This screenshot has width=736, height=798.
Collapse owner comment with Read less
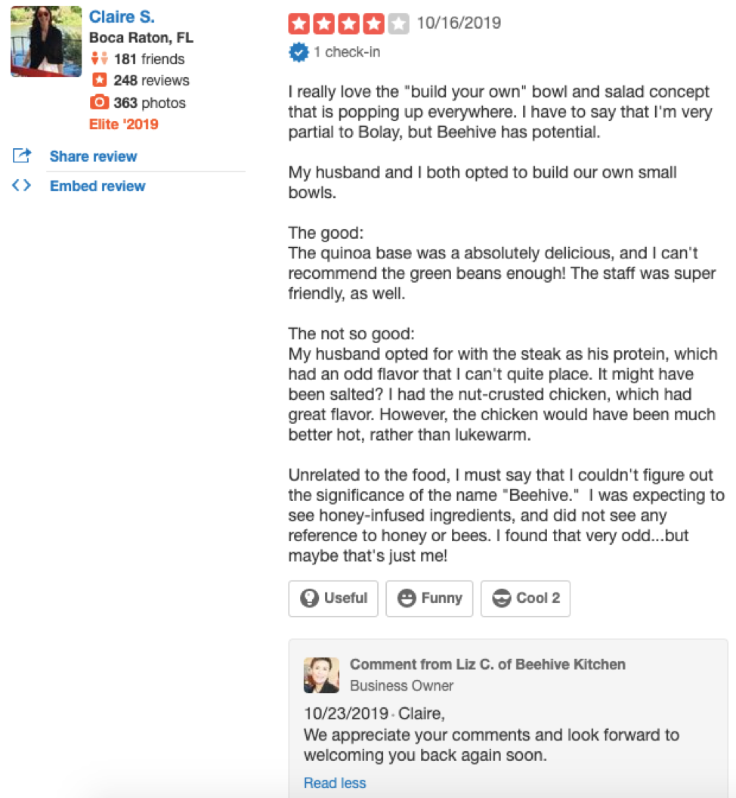pyautogui.click(x=335, y=783)
